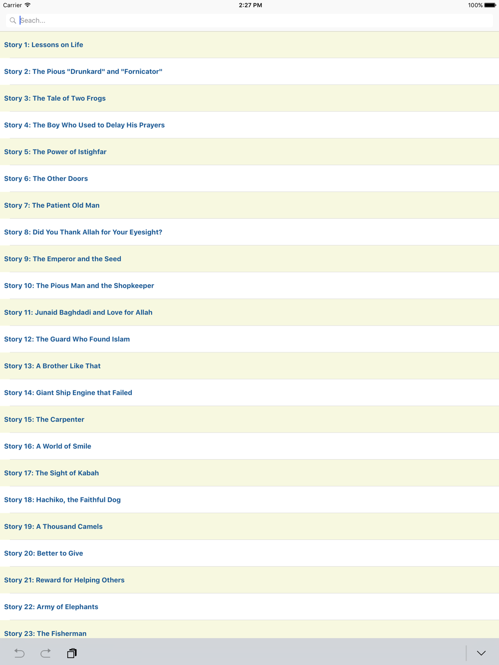Image resolution: width=499 pixels, height=665 pixels.
Task: Tap the 2:27 PM status bar clock
Action: coord(250,5)
